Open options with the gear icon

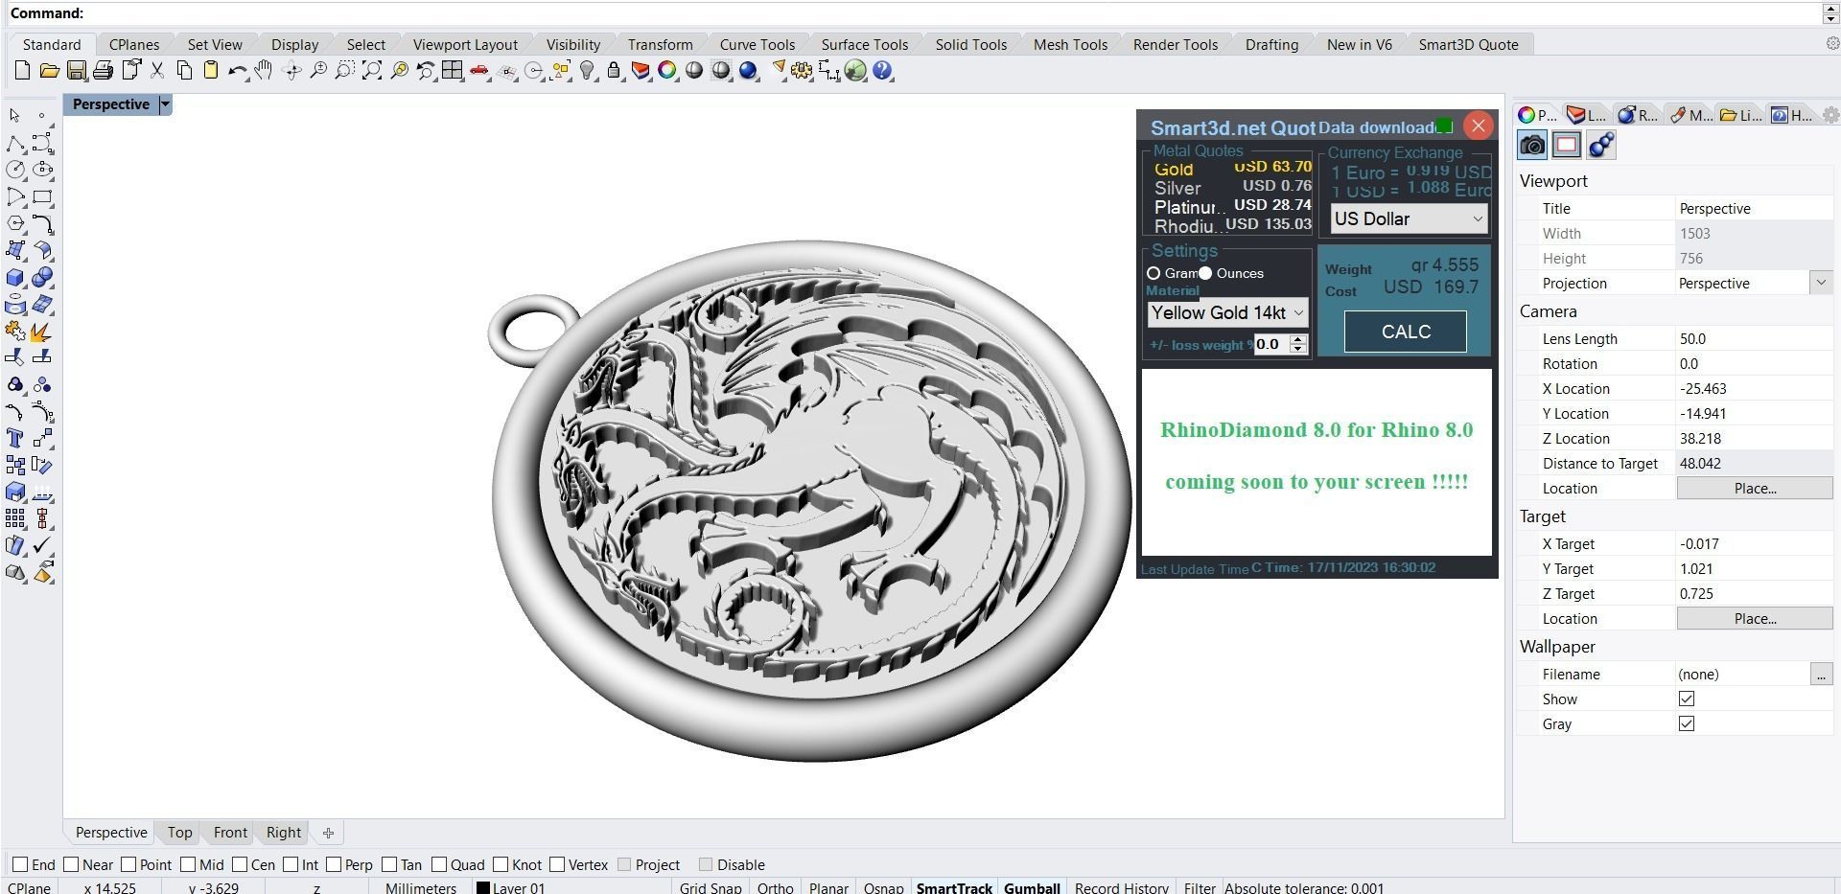pos(802,71)
